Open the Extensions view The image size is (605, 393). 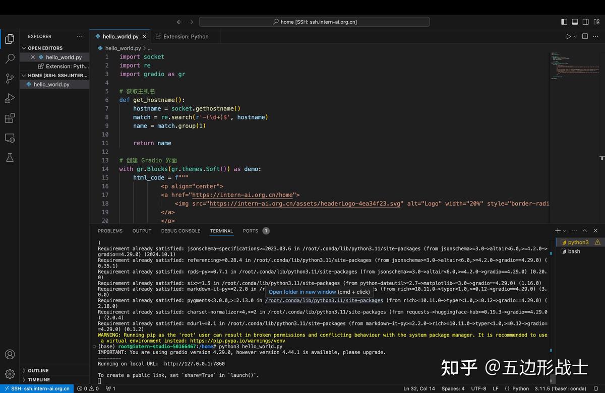(10, 118)
